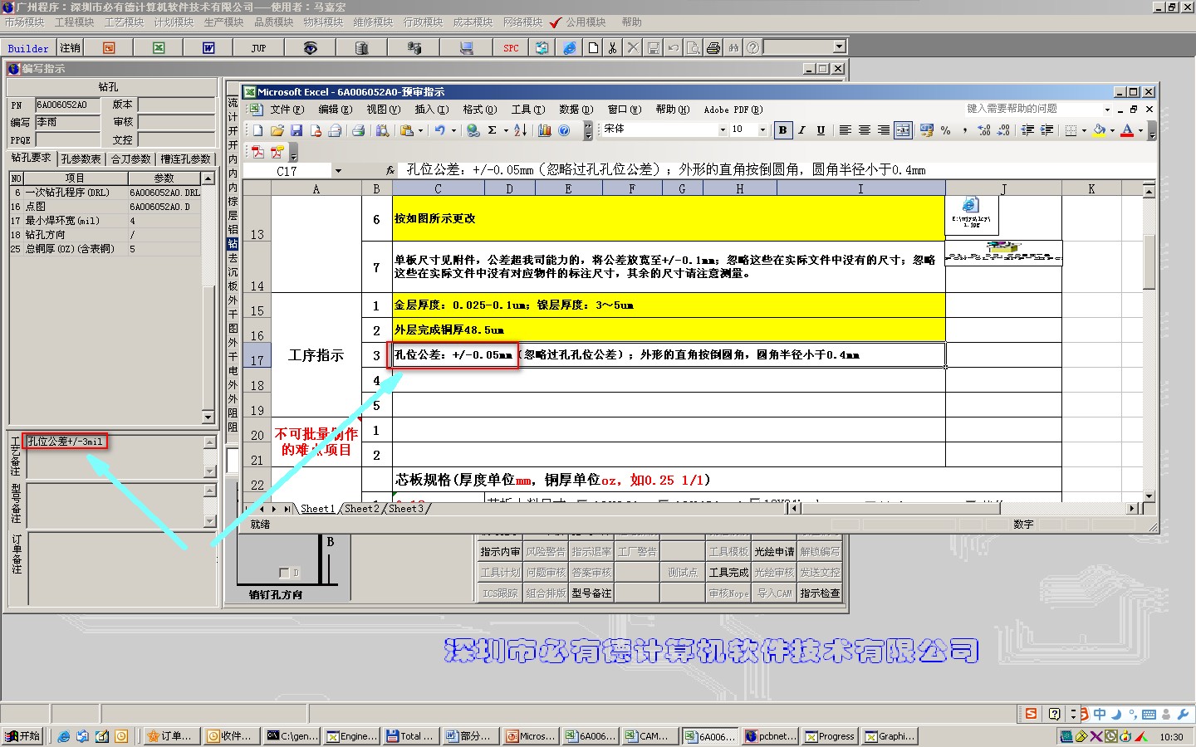Image resolution: width=1196 pixels, height=747 pixels.
Task: Click the Internet Explorer quick launch icon
Action: point(63,736)
